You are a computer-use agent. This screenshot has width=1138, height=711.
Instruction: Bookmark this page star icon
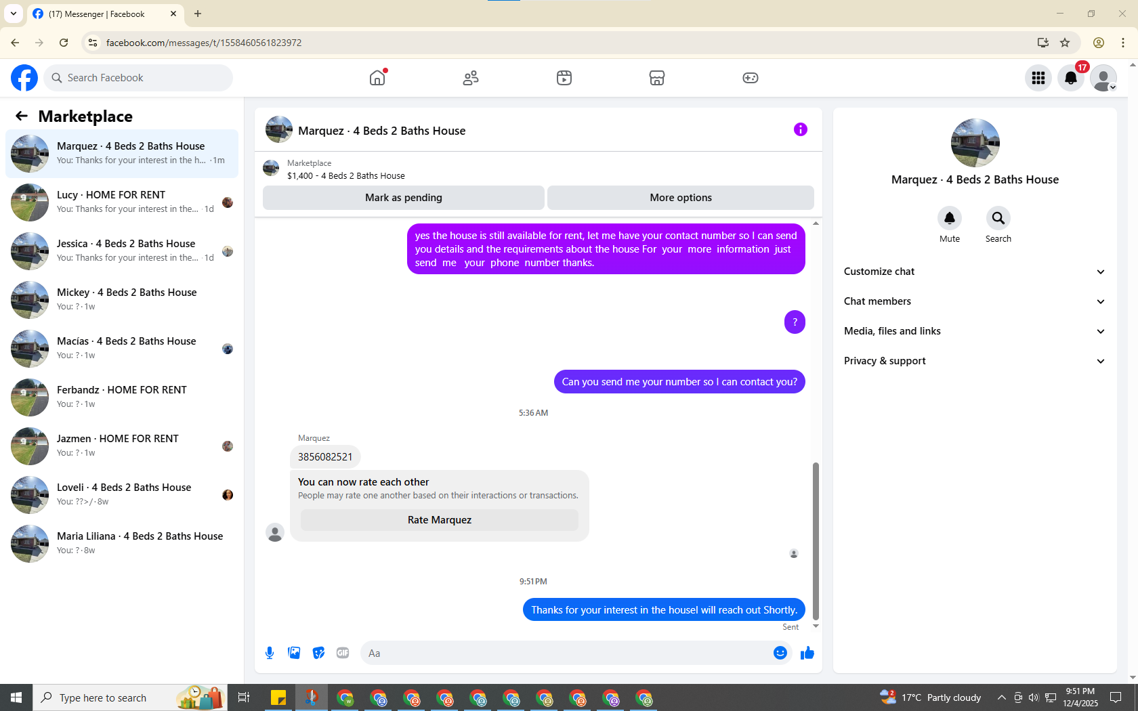point(1065,43)
